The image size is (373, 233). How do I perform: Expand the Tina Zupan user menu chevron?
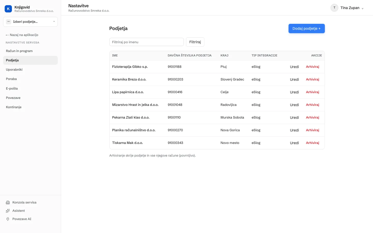[x=363, y=8]
